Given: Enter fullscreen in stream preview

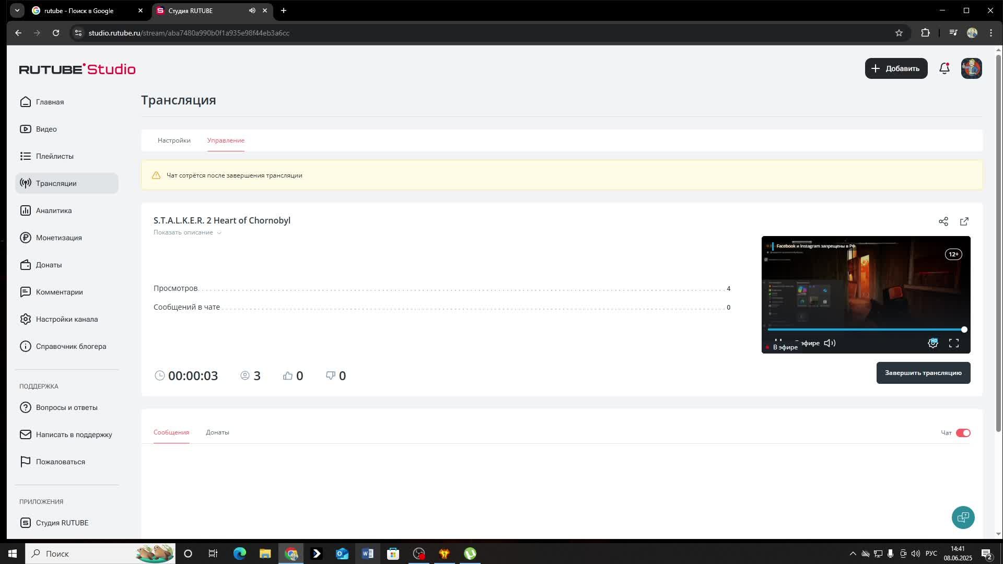Looking at the screenshot, I should 953,343.
